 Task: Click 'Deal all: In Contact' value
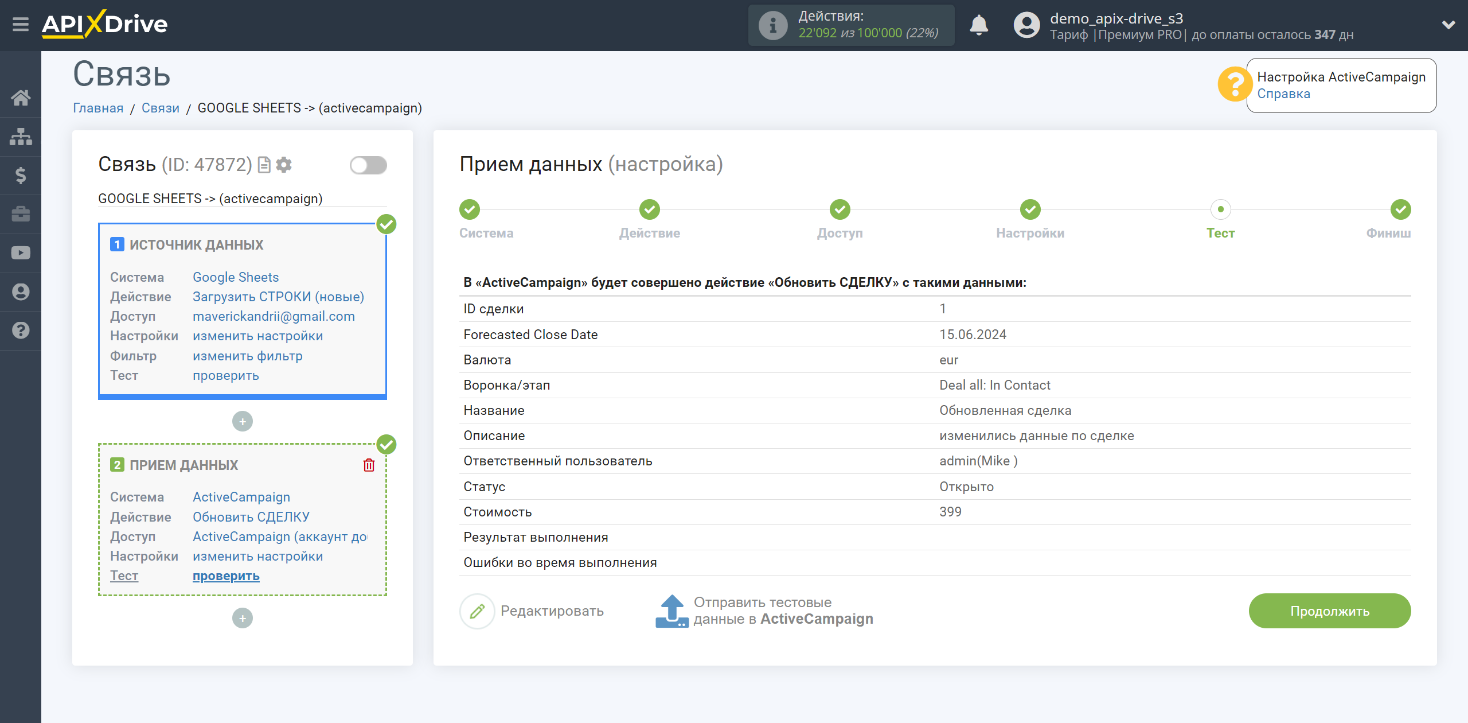(994, 386)
